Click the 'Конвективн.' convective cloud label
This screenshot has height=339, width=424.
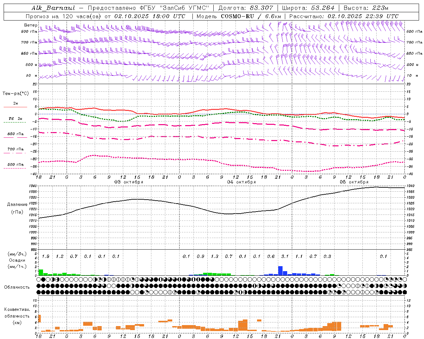17,310
